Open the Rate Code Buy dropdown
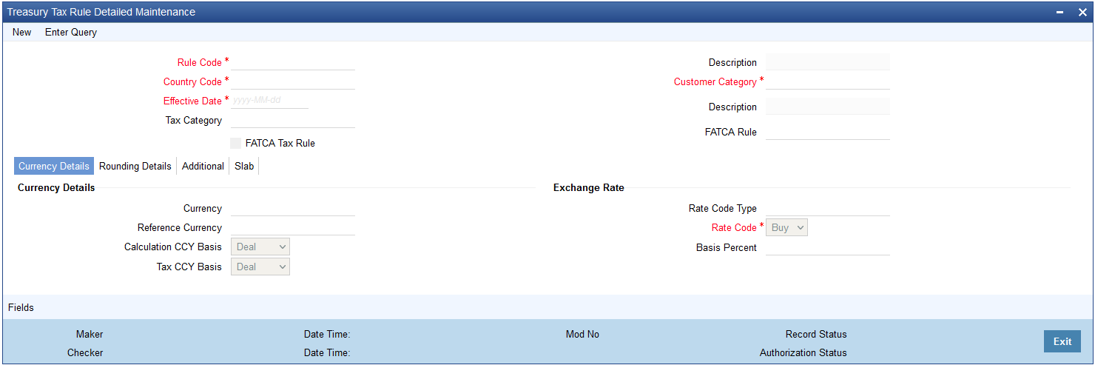 pyautogui.click(x=786, y=227)
